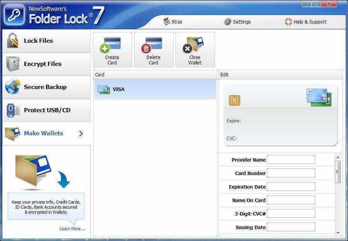This screenshot has height=241, width=348.
Task: Select the Lock Files sidebar icon
Action: pos(13,40)
